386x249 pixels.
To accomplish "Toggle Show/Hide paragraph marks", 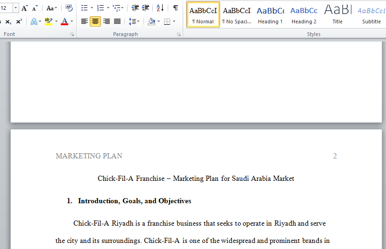I will pos(176,8).
